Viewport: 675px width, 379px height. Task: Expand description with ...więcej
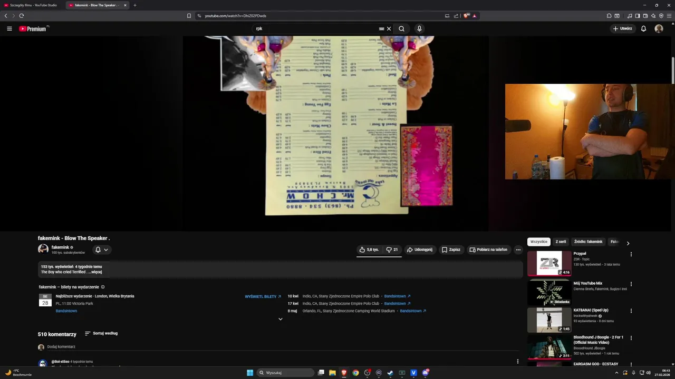coord(95,272)
